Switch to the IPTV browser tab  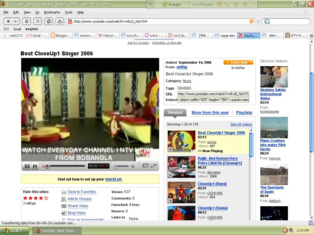295,35
